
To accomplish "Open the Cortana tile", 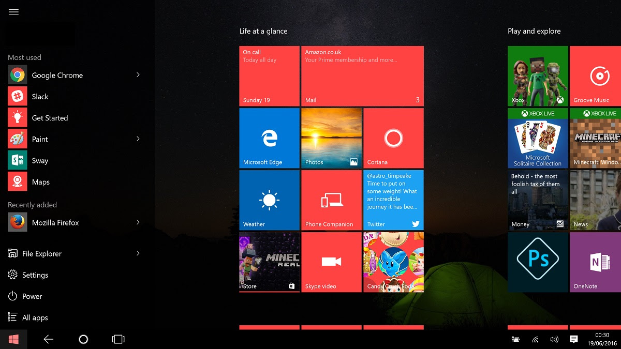I will 393,138.
